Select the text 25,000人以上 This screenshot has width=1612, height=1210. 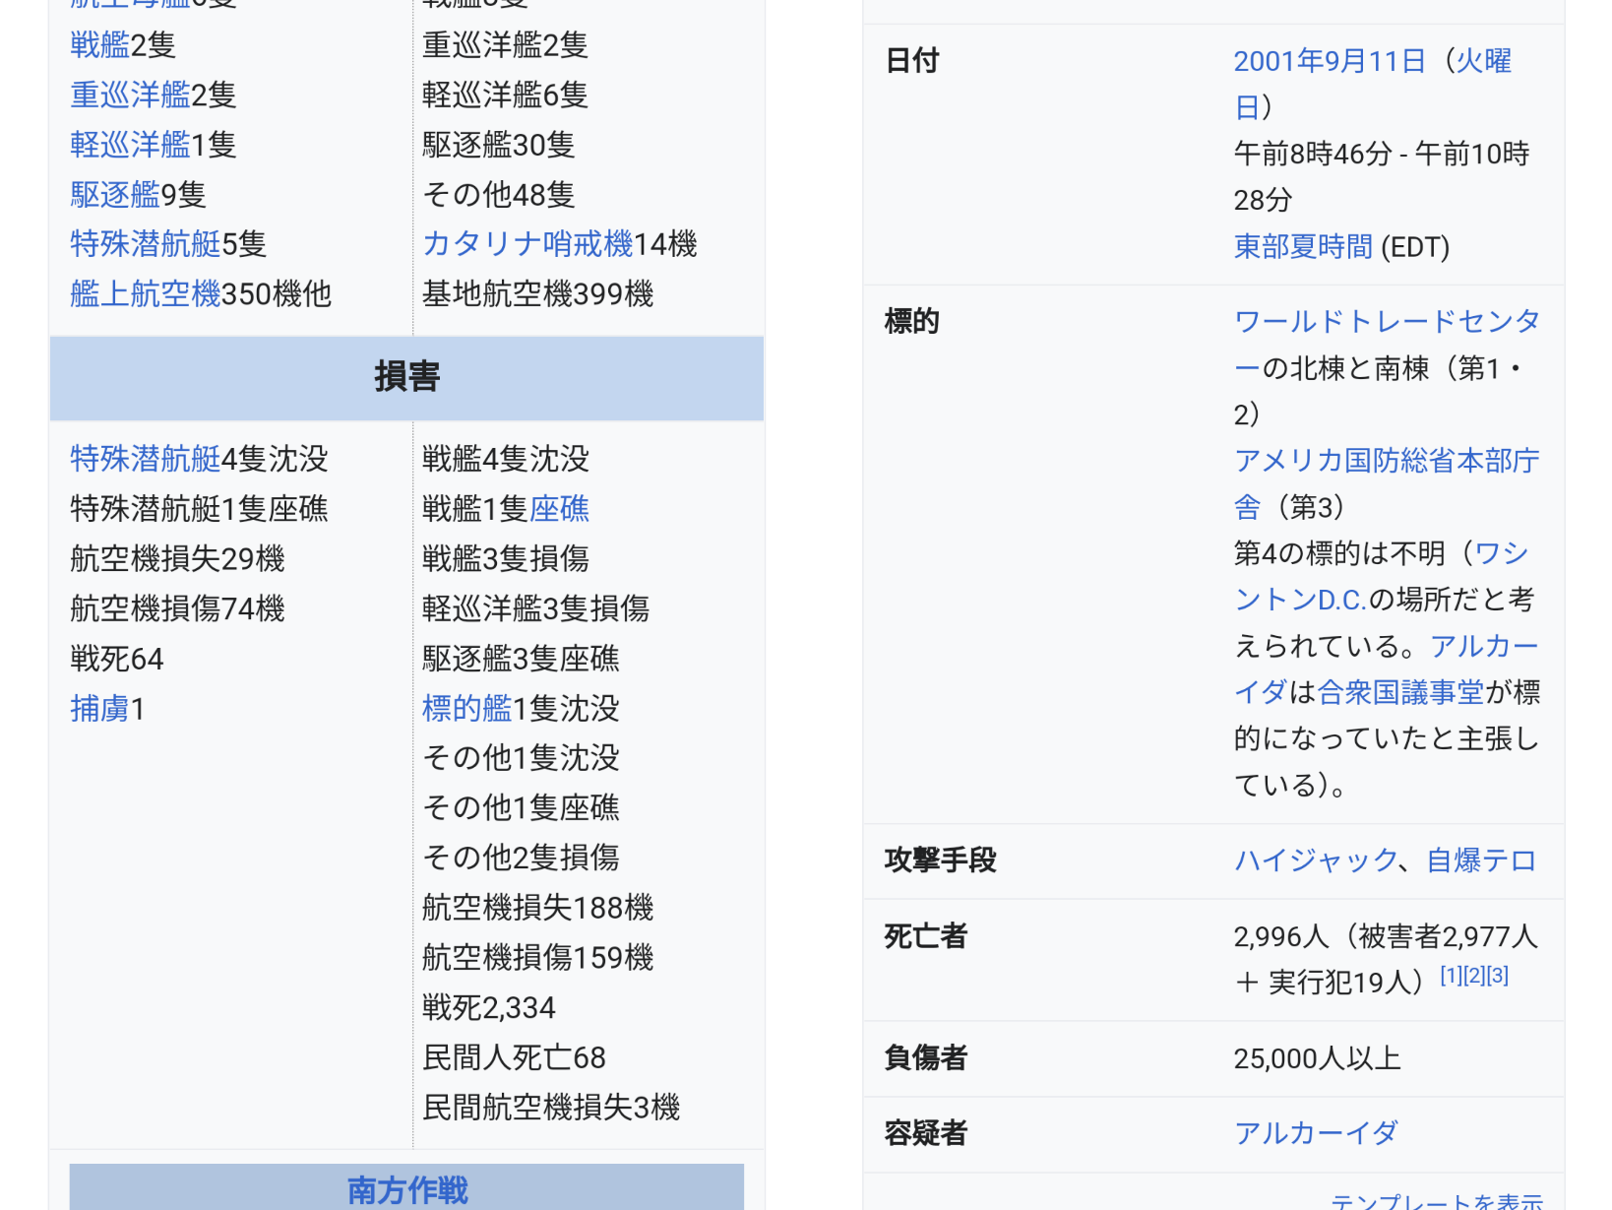[1318, 1058]
